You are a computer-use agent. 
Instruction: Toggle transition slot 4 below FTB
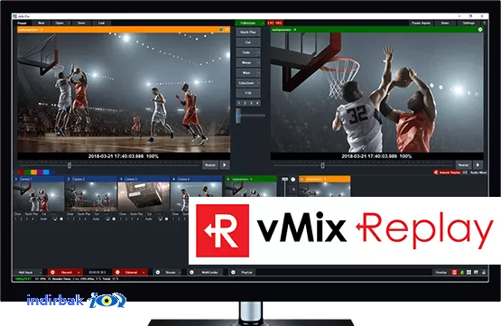coord(257,103)
